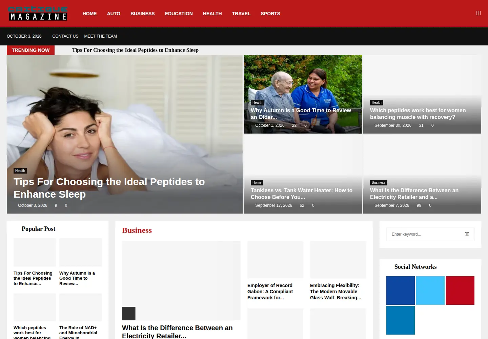Open the CONTACT US link
Image resolution: width=488 pixels, height=339 pixels.
pos(65,36)
